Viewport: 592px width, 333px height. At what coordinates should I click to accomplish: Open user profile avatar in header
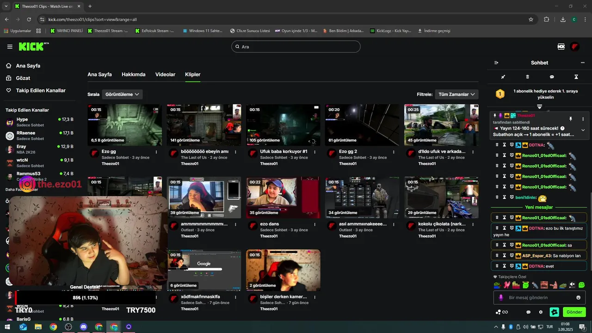coord(575,47)
